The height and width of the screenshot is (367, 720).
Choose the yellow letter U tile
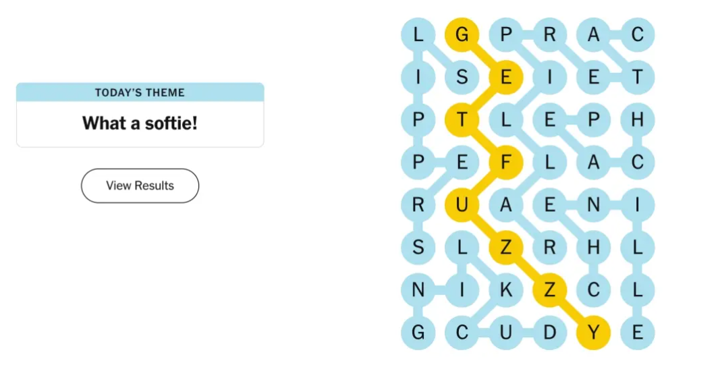click(x=462, y=204)
